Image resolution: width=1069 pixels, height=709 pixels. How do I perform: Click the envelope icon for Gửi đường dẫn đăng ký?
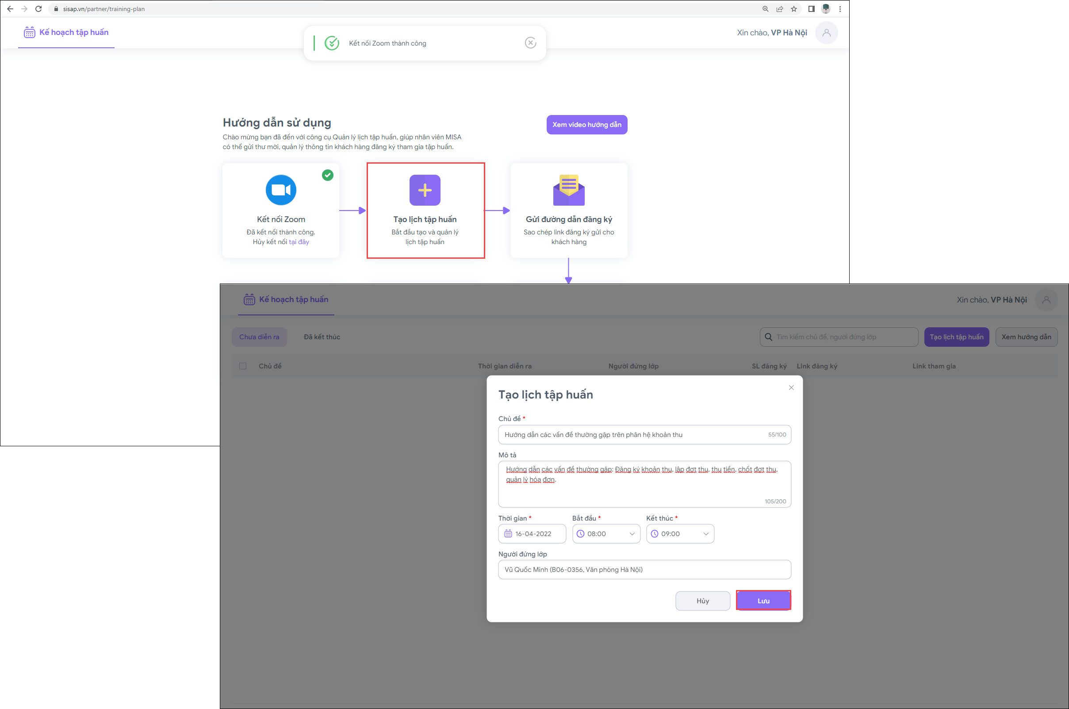568,190
